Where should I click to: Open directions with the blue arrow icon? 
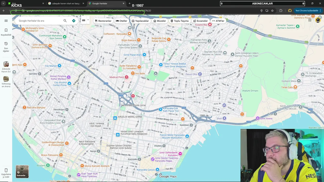pyautogui.click(x=74, y=21)
